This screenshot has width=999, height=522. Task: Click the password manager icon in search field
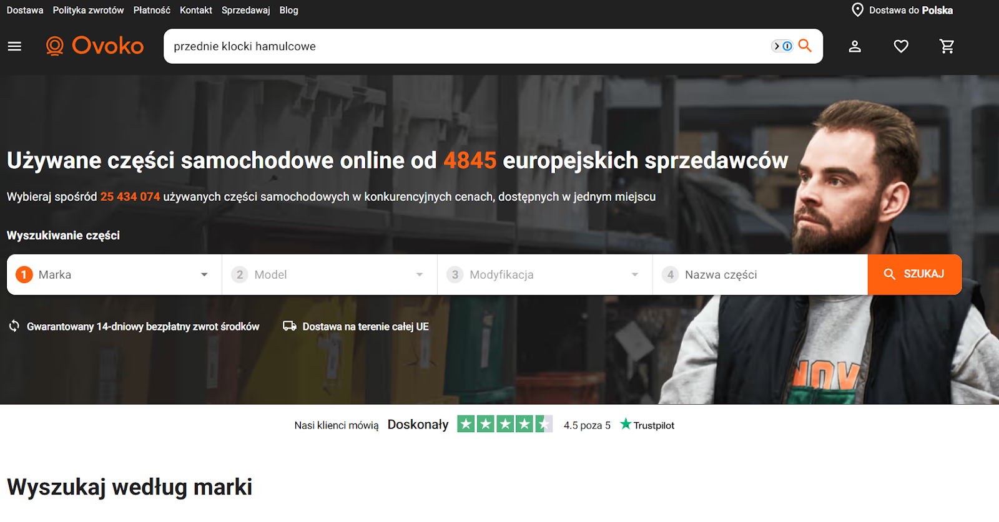click(x=782, y=46)
